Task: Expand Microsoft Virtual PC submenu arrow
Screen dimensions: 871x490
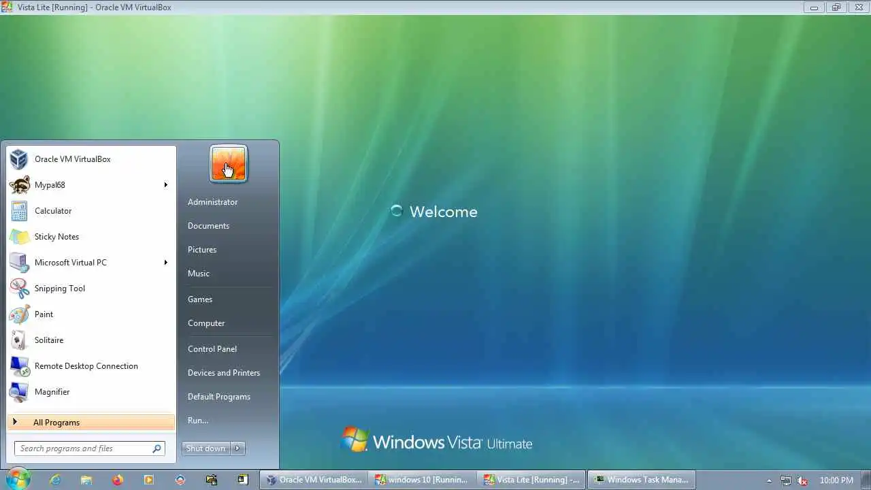Action: click(x=165, y=263)
